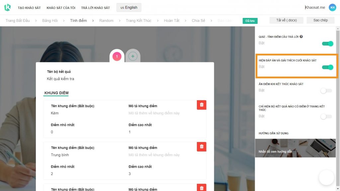The image size is (340, 191).
Task: Click the Khaosat.me logo icon
Action: (7, 7)
